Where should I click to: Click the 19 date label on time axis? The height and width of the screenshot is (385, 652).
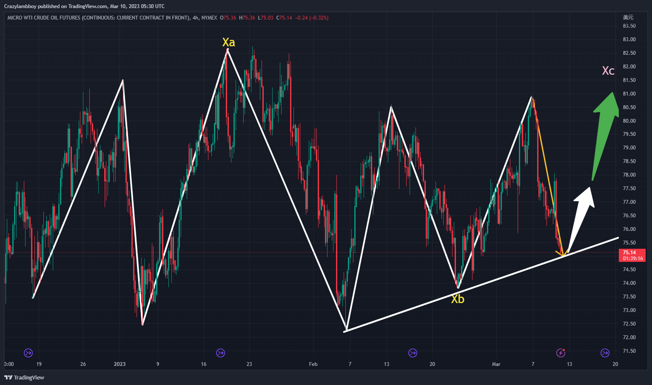click(x=39, y=364)
